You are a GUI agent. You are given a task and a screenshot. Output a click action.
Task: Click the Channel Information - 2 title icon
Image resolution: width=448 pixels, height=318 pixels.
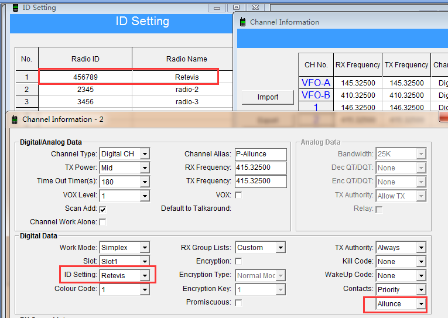(x=15, y=119)
